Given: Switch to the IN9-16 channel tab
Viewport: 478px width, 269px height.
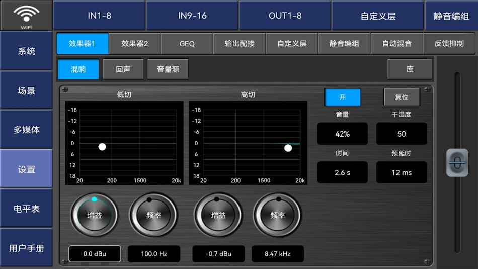Looking at the screenshot, I should (x=192, y=15).
